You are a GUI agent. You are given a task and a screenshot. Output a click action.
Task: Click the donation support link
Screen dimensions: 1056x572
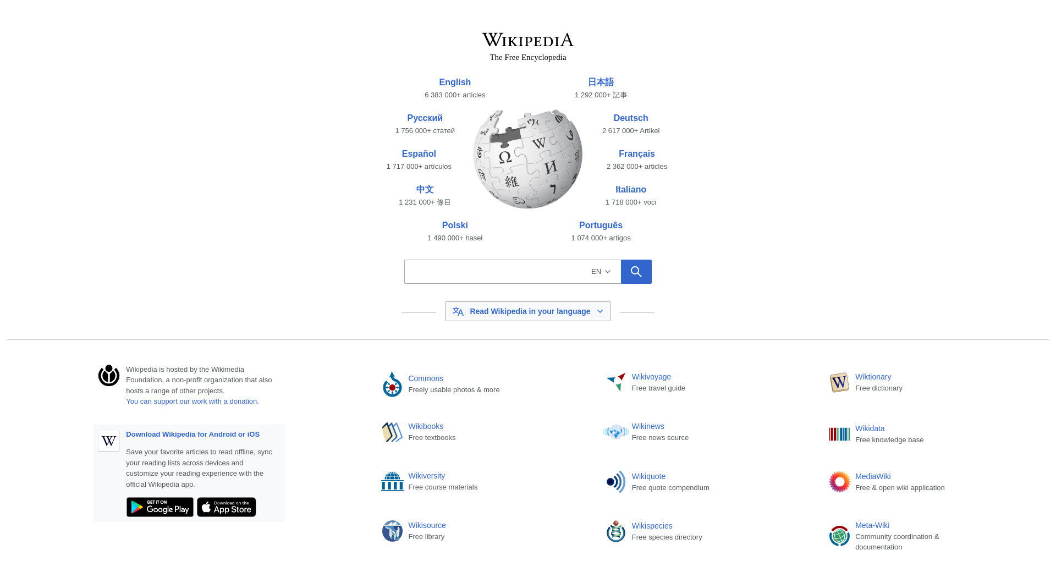[193, 402]
